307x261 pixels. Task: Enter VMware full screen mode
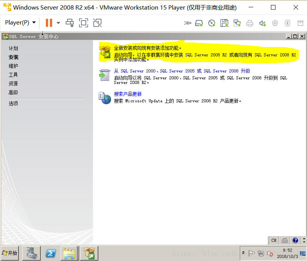coord(83,23)
